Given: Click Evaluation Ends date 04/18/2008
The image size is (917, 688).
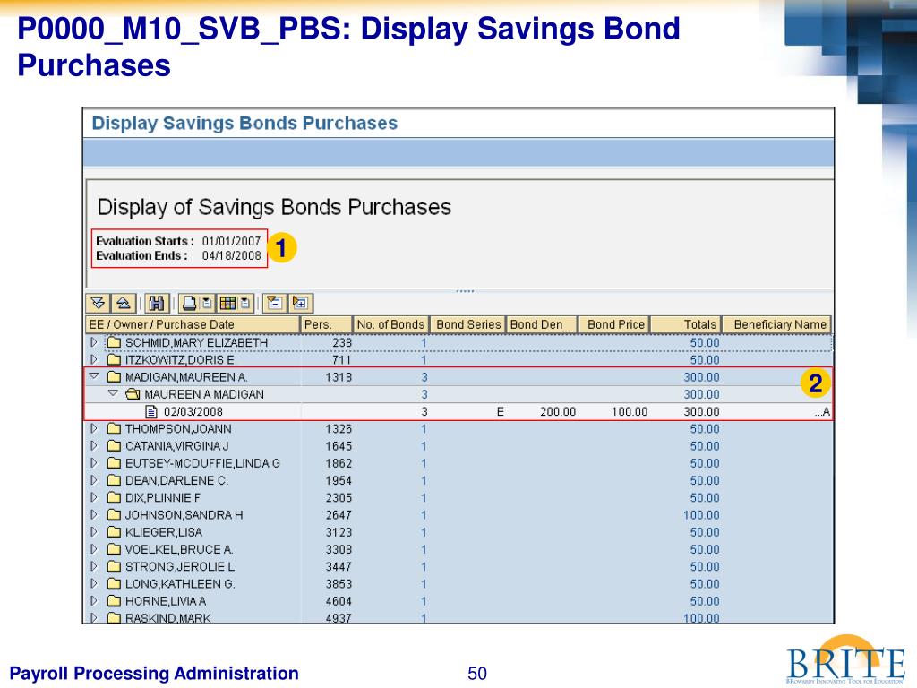Looking at the screenshot, I should click(231, 255).
